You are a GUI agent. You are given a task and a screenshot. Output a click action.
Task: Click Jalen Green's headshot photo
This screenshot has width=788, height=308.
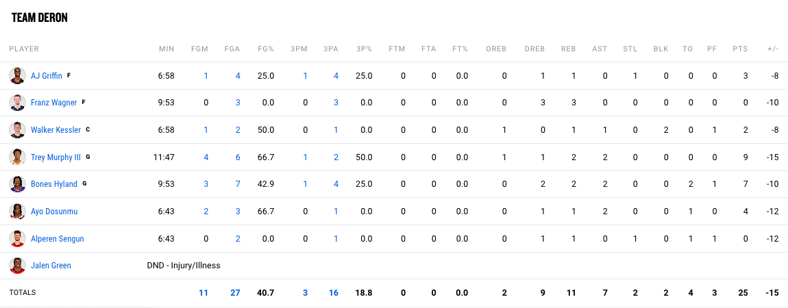(x=18, y=266)
